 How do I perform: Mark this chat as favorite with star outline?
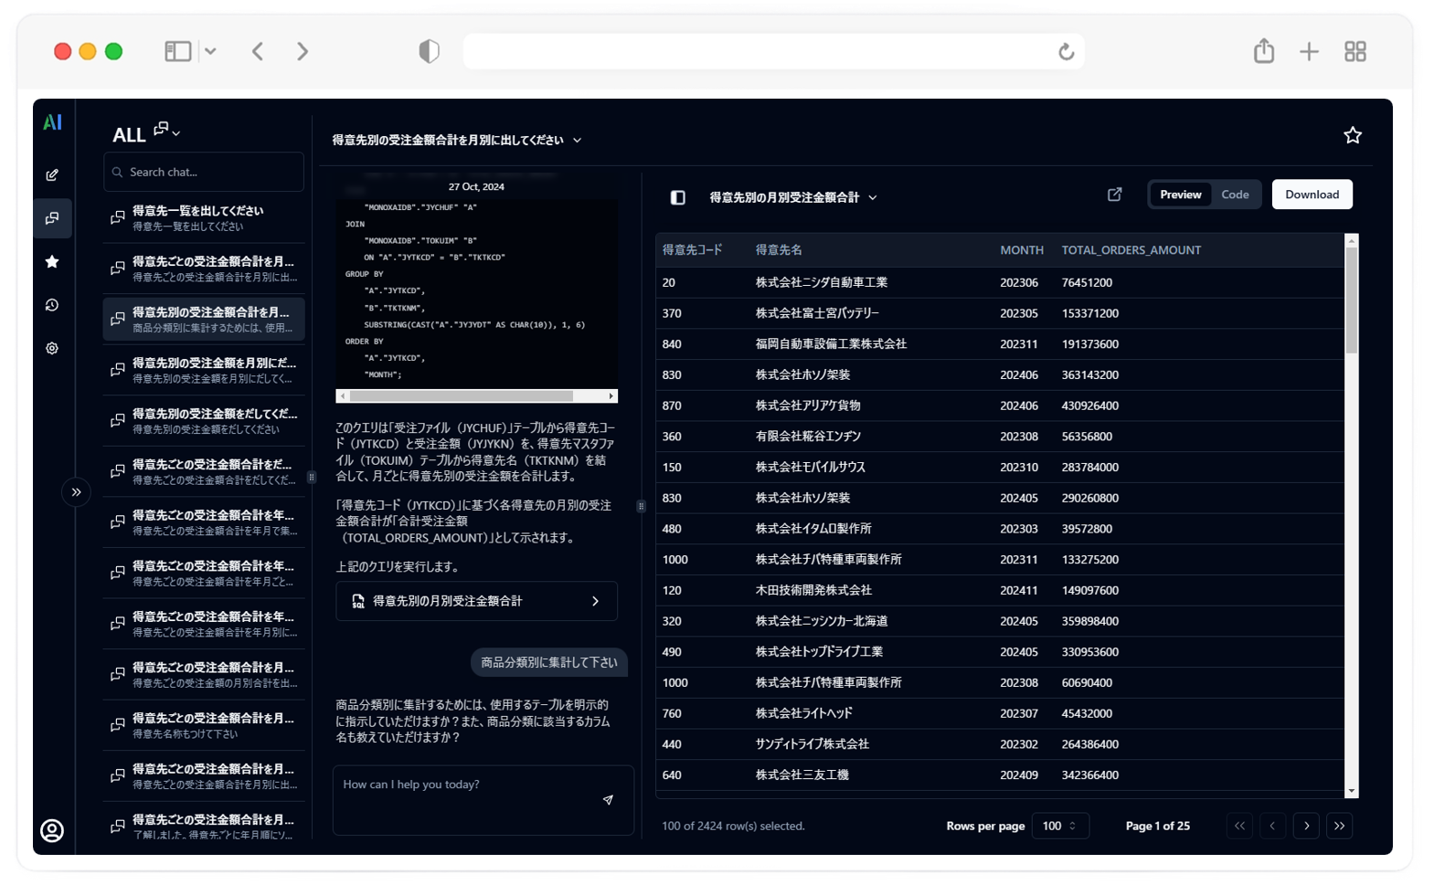1353,135
